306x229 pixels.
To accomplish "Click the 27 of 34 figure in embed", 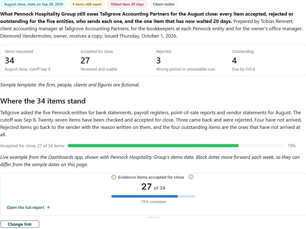I will (x=153, y=187).
